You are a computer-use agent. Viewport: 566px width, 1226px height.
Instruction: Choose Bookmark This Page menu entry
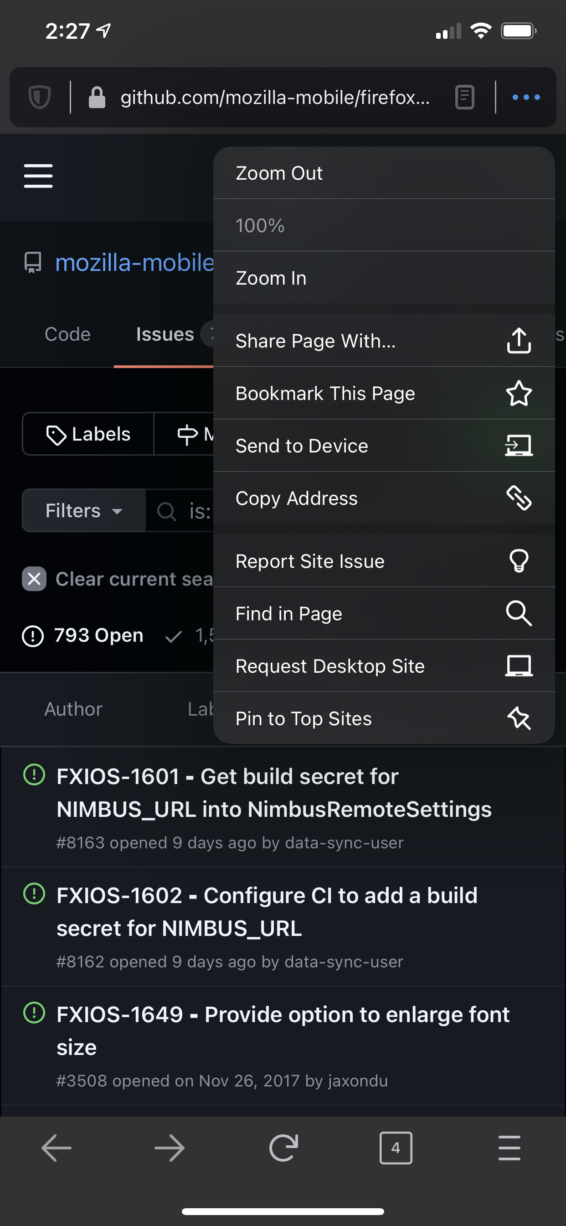[384, 393]
